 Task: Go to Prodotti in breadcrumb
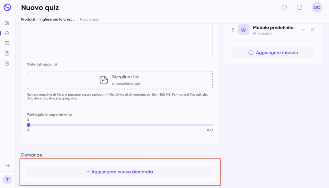point(28,19)
